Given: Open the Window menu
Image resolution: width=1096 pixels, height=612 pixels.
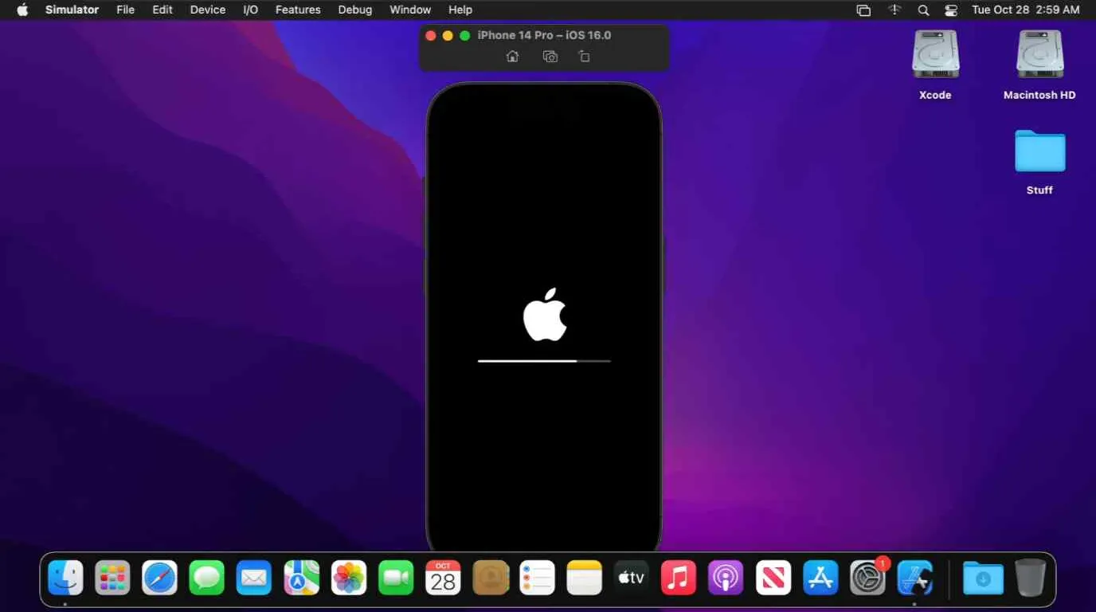Looking at the screenshot, I should pyautogui.click(x=410, y=10).
